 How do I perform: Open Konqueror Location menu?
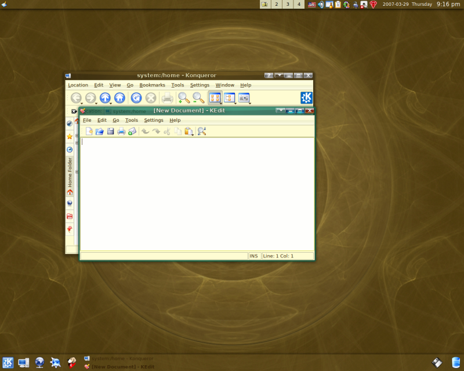78,85
